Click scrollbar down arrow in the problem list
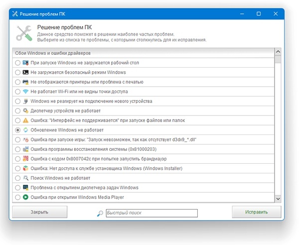299x245 pixels. [278, 199]
